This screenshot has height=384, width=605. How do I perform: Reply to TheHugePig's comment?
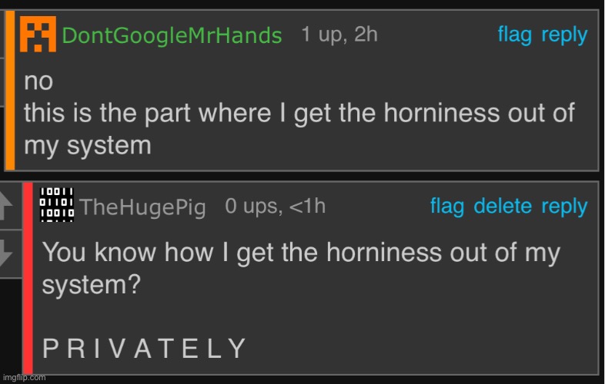[564, 206]
